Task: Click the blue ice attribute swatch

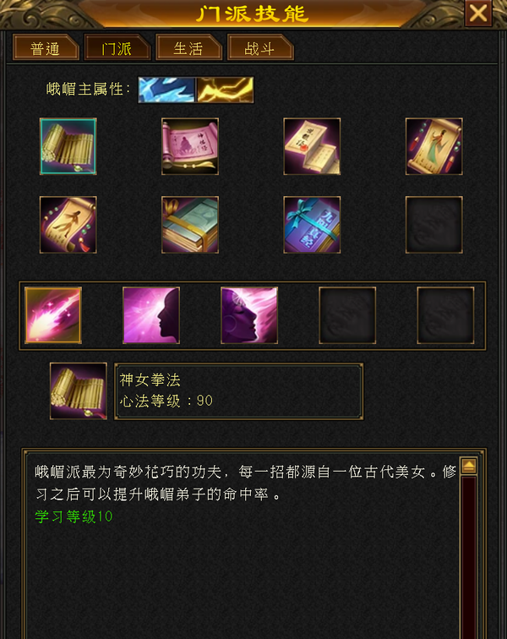Action: pyautogui.click(x=166, y=90)
